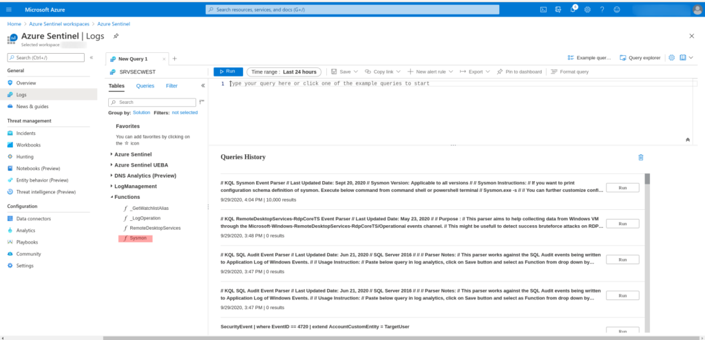The image size is (705, 340).
Task: Format the query
Action: [x=569, y=72]
